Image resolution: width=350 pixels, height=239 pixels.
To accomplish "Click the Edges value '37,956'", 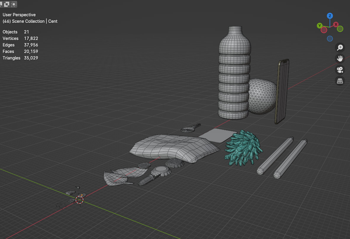I will (31, 45).
